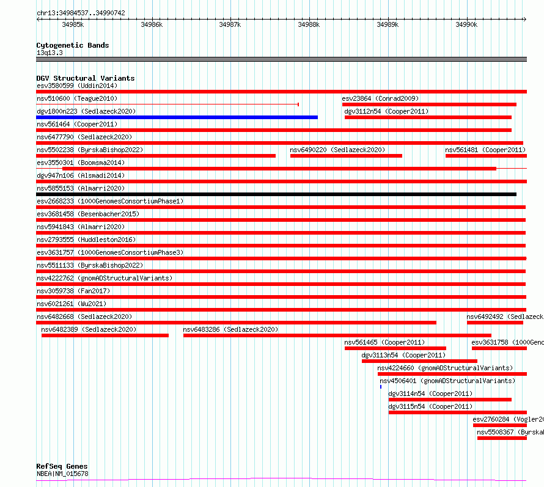Image resolution: width=544 pixels, height=487 pixels.
Task: Click the blue dgv1800n223 variant bar
Action: tap(177, 117)
